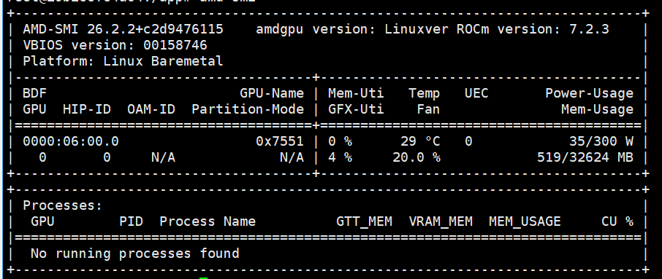Screen dimensions: 662x279
Task: Click the BDF column header
Action: click(34, 93)
